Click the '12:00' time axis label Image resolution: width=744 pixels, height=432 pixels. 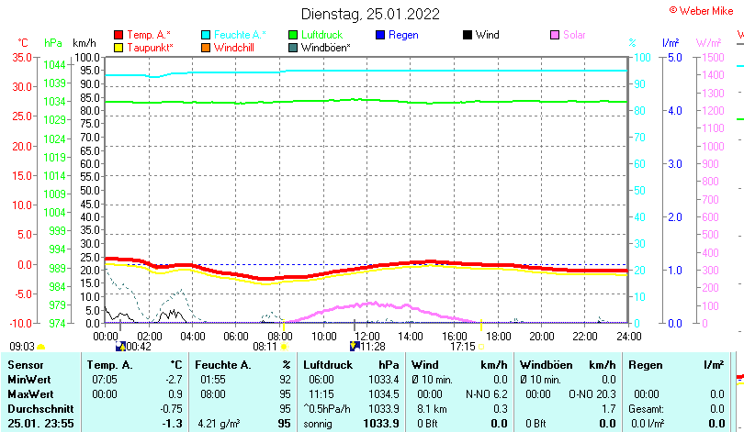click(x=367, y=337)
